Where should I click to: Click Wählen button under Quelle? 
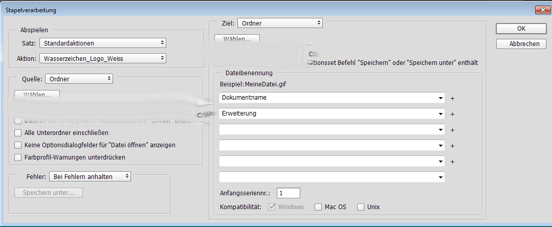[x=37, y=95]
